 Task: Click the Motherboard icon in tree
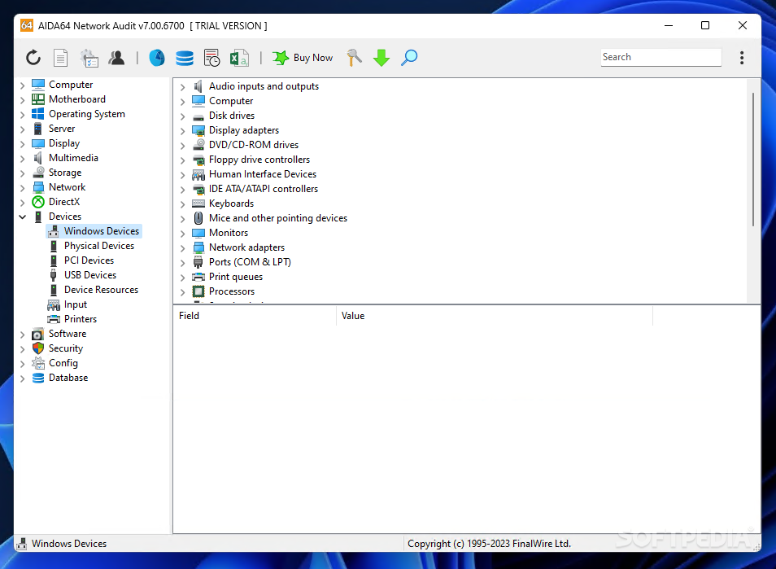tap(38, 99)
